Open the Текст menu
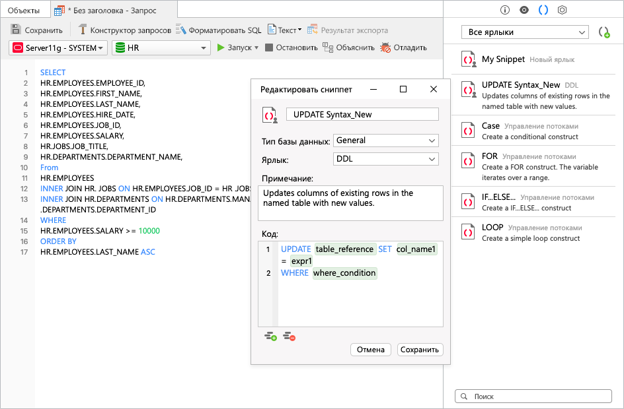The height and width of the screenshot is (409, 624). pos(284,30)
